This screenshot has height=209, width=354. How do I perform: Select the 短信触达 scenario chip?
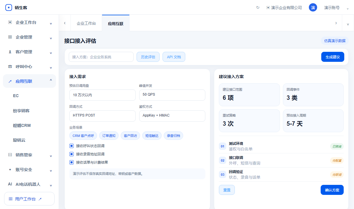click(x=152, y=136)
